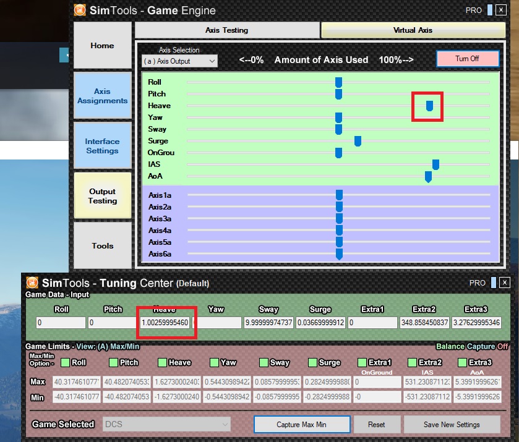The image size is (519, 442).
Task: Open the Axis Assignments page
Action: point(102,96)
